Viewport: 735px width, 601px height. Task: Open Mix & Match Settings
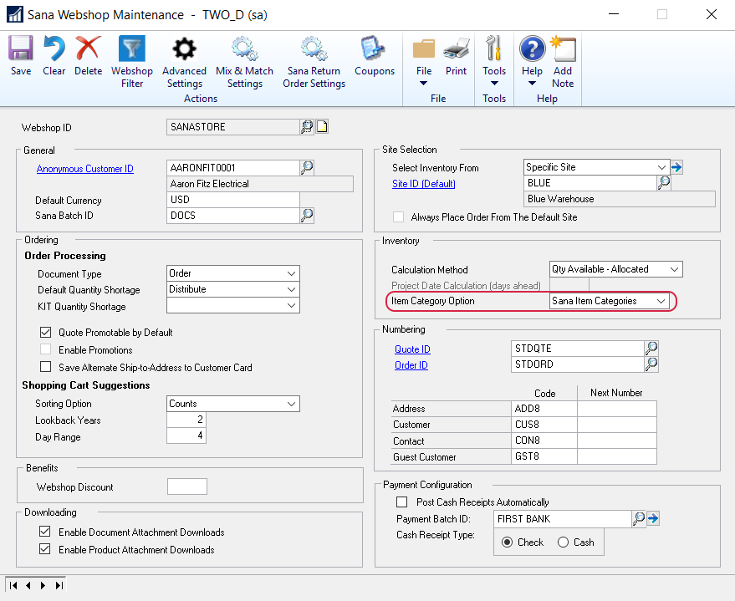click(244, 48)
